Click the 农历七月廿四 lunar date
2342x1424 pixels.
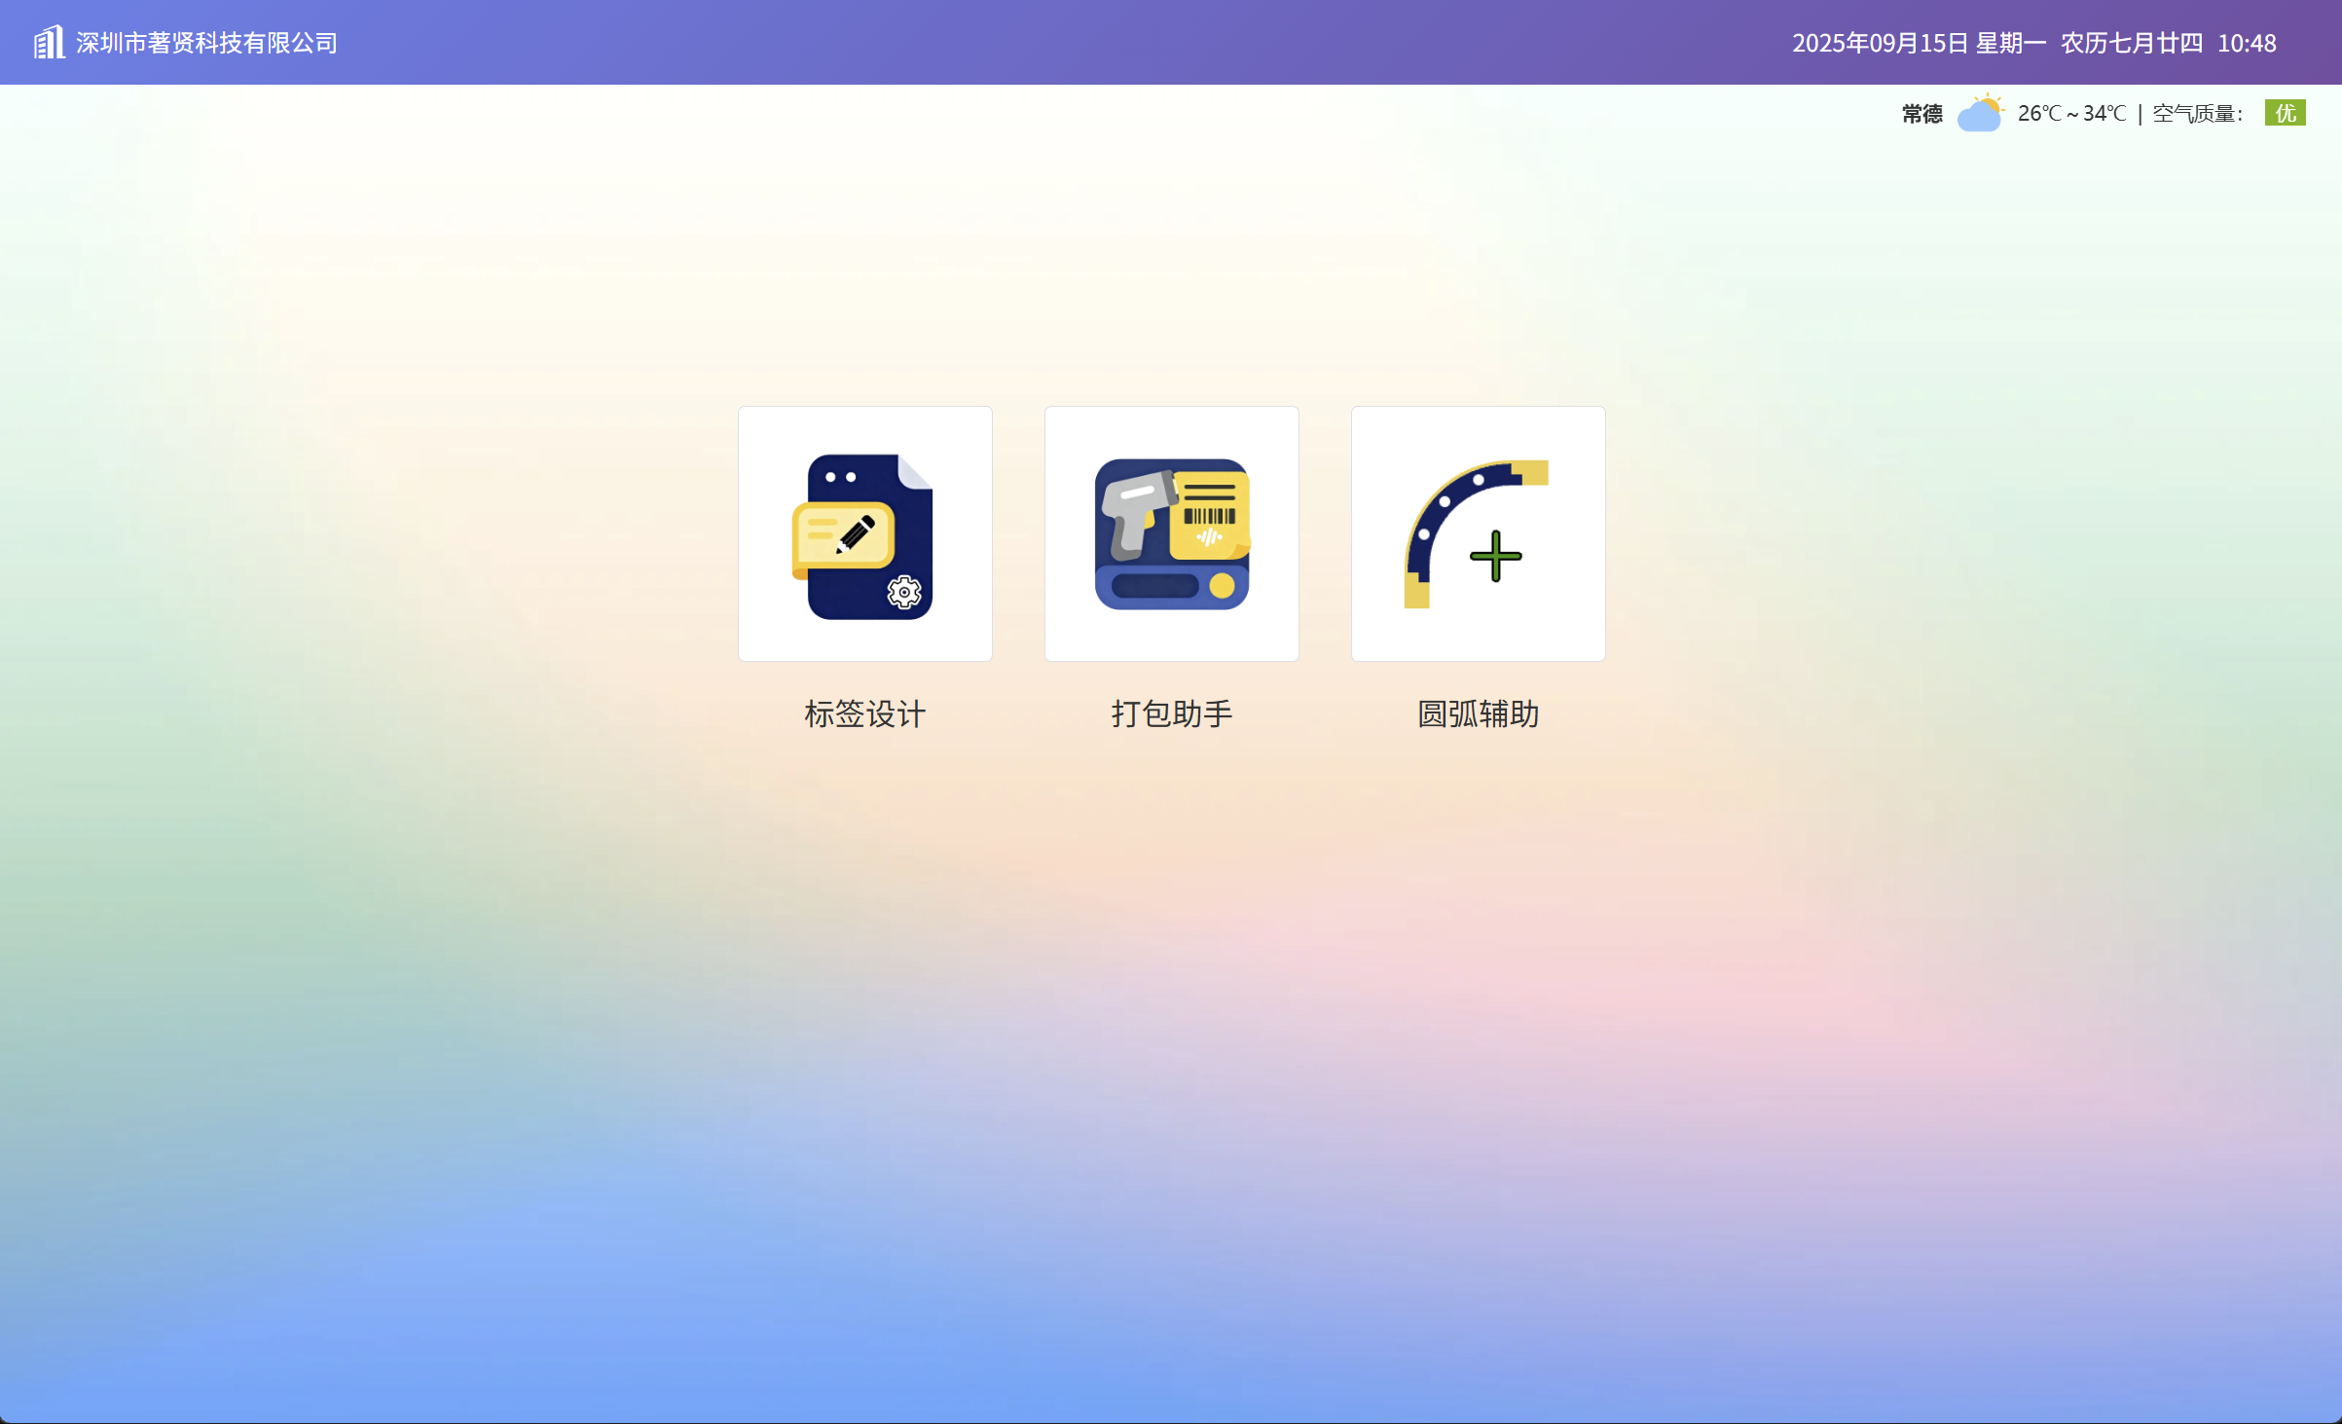[x=2131, y=43]
